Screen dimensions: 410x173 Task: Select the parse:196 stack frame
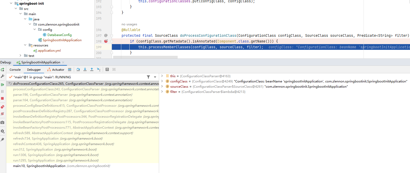tap(82, 95)
